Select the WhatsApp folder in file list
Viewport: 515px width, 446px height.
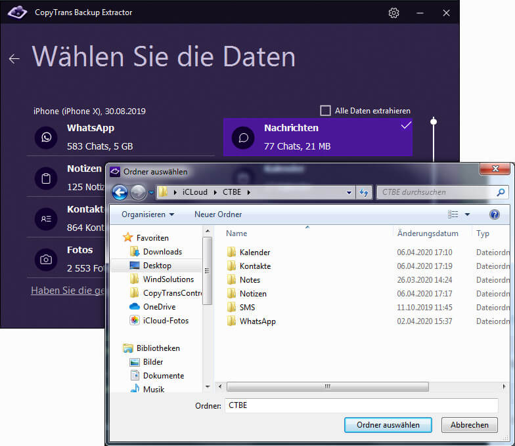(251, 321)
